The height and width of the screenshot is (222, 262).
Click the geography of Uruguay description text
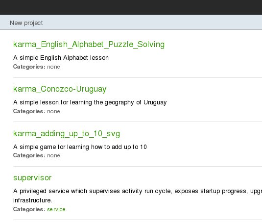(90, 102)
